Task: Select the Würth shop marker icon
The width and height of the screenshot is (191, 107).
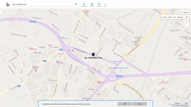Action: [73, 50]
